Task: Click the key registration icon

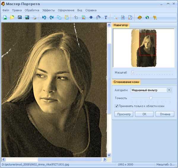Action: [155, 18]
